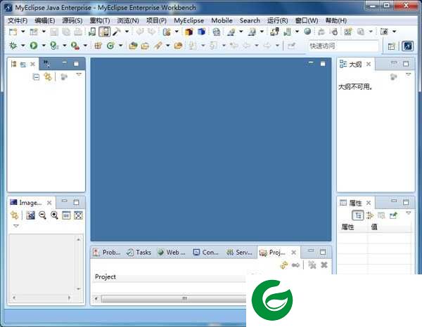Open the Search menu
The width and height of the screenshot is (422, 327).
(x=250, y=20)
